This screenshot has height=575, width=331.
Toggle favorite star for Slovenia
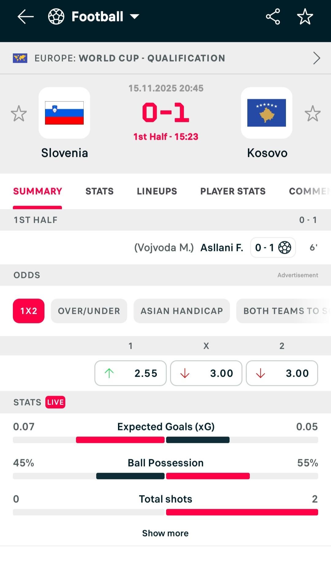[x=19, y=113]
